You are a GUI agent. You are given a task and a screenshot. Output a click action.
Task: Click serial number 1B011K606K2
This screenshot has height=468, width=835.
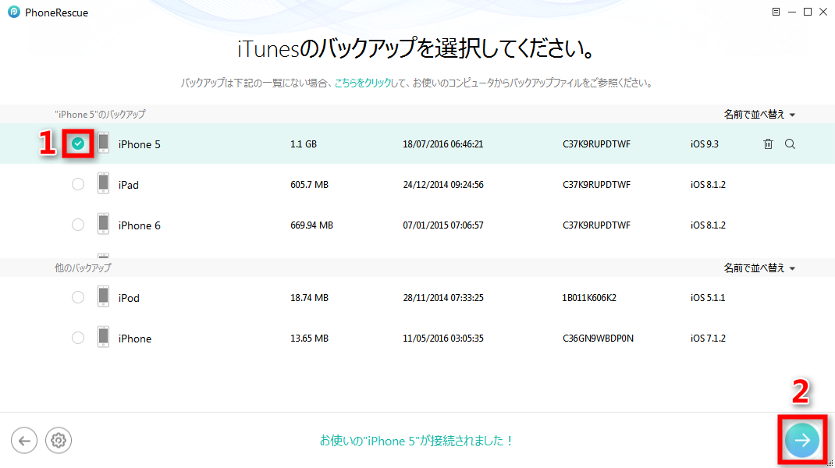point(589,298)
